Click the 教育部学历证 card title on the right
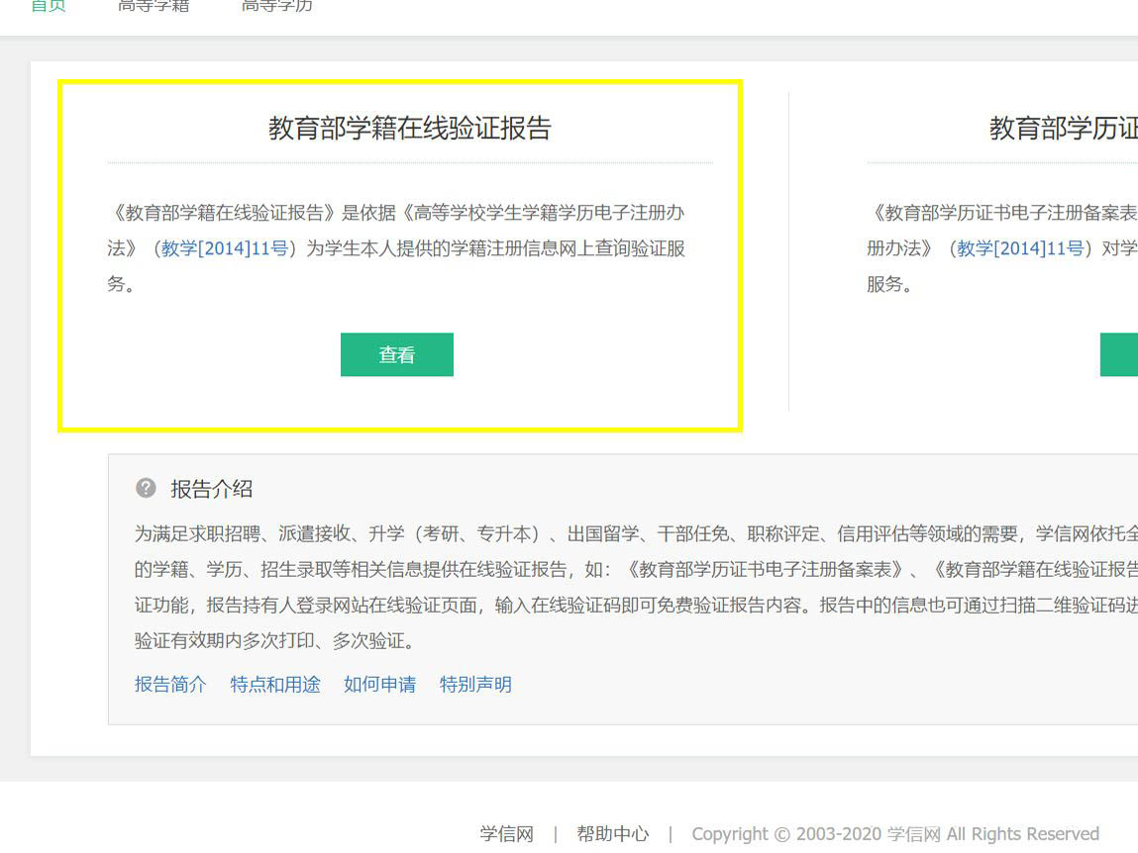 (1058, 127)
